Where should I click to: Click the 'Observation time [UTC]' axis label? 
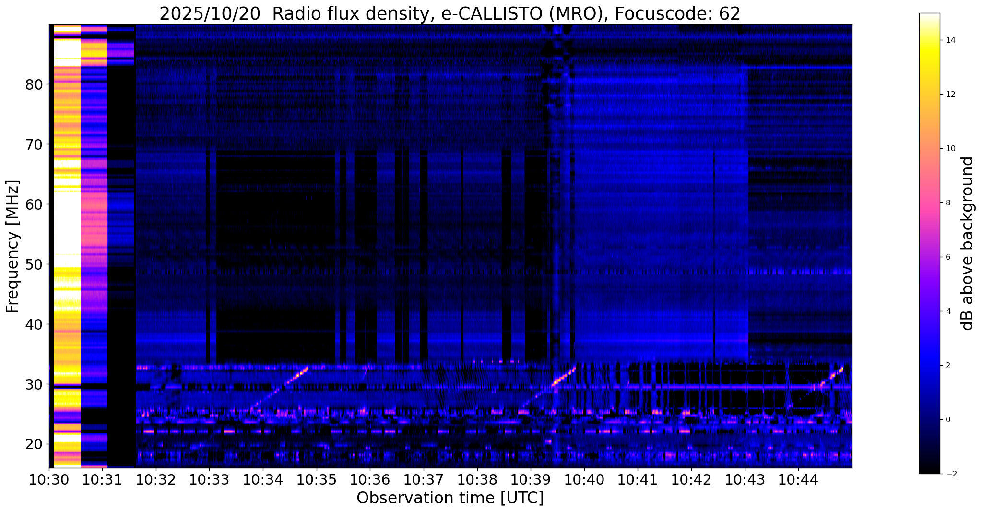point(450,498)
